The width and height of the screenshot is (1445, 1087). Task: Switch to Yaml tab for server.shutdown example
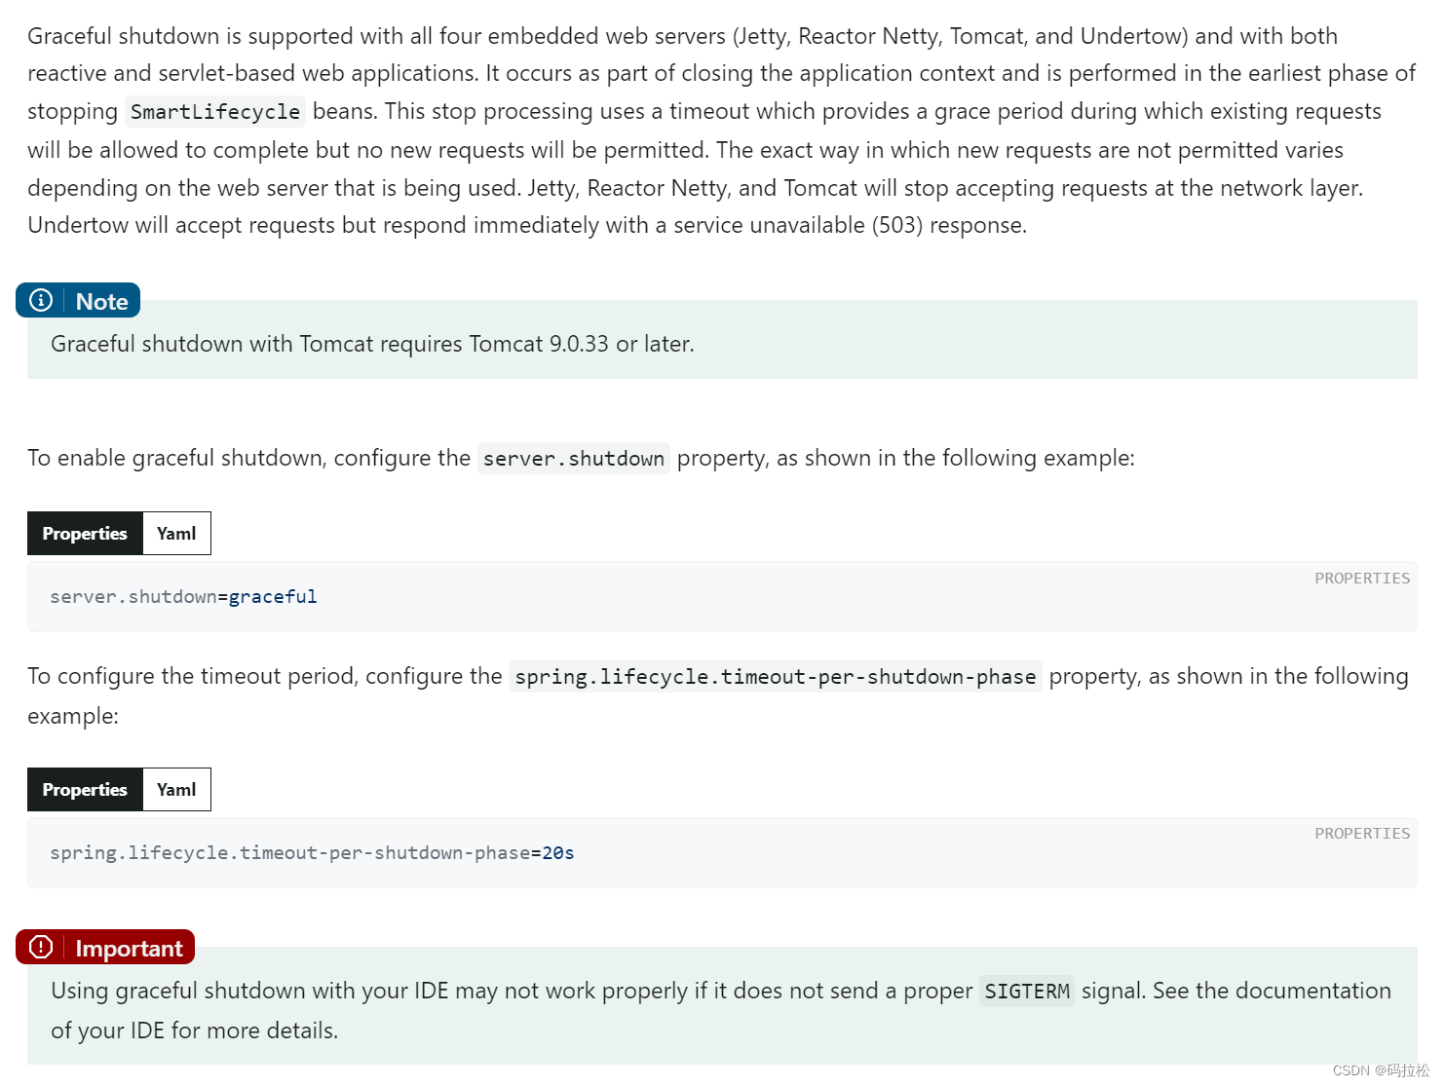[176, 534]
